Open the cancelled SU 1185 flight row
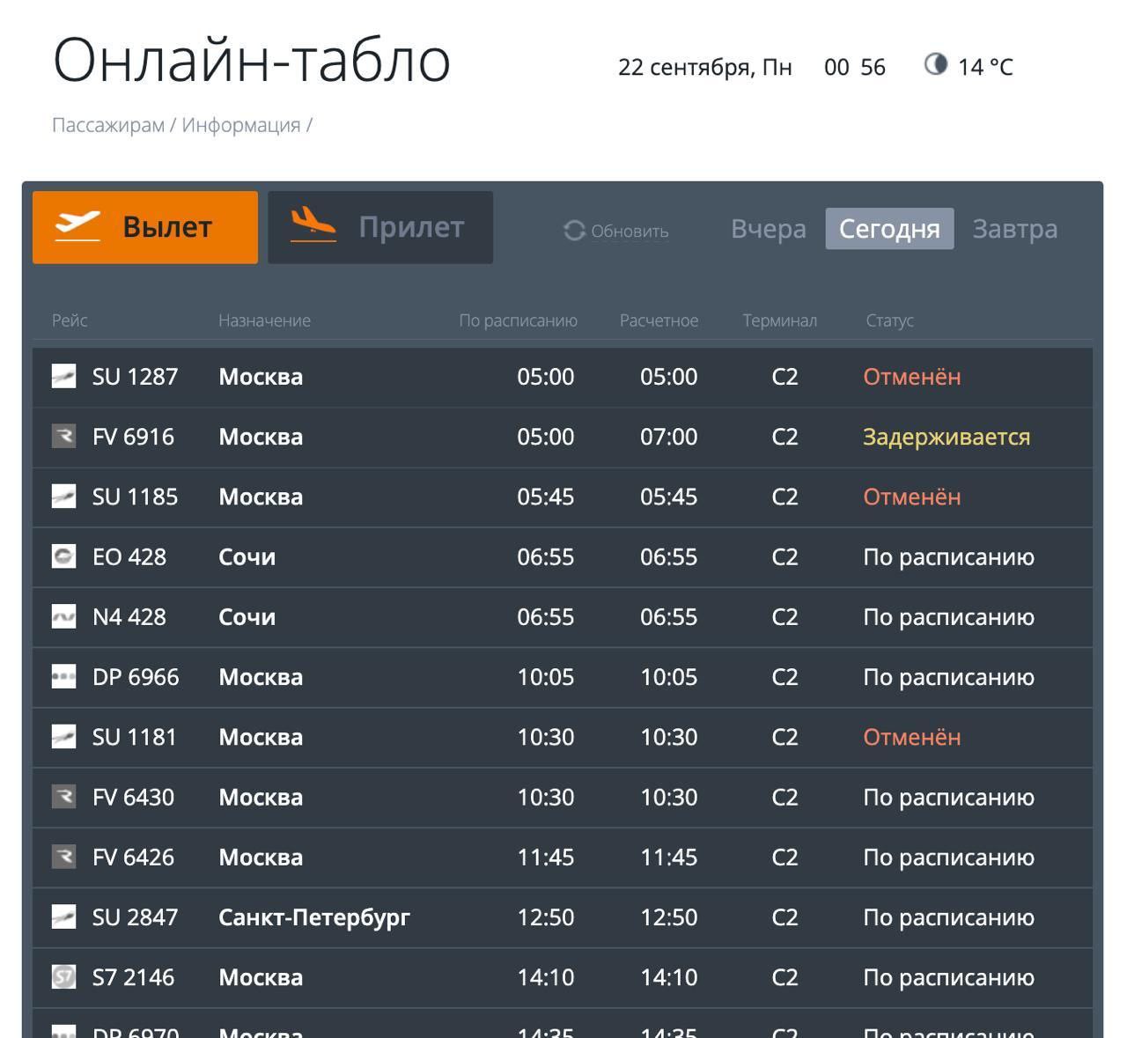The width and height of the screenshot is (1127, 1038). click(562, 497)
